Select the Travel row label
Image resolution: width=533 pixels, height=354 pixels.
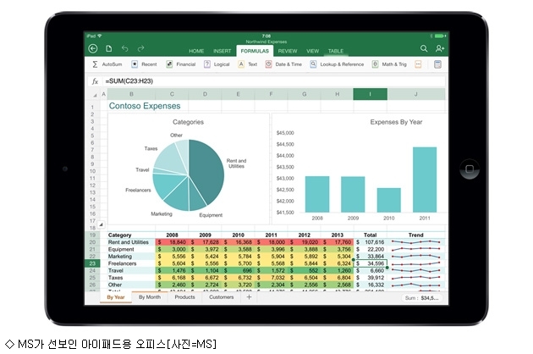116,271
